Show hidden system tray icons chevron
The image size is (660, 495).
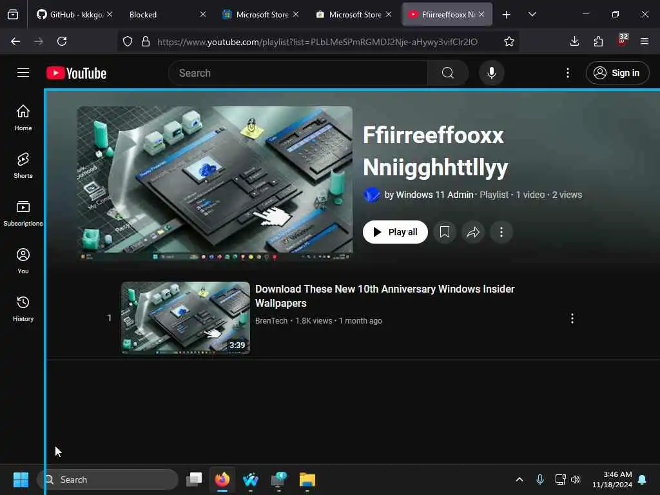coord(519,480)
